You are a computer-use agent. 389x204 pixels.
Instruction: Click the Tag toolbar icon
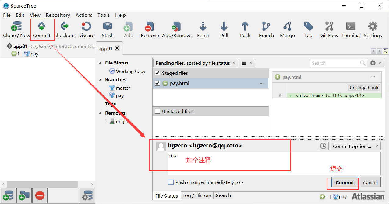[308, 29]
